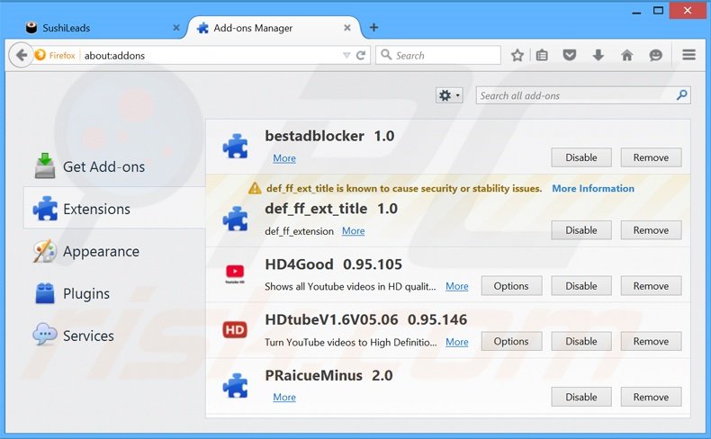Screen dimensions: 711x439
Task: Minimize the Firefox window
Action: [x=636, y=12]
